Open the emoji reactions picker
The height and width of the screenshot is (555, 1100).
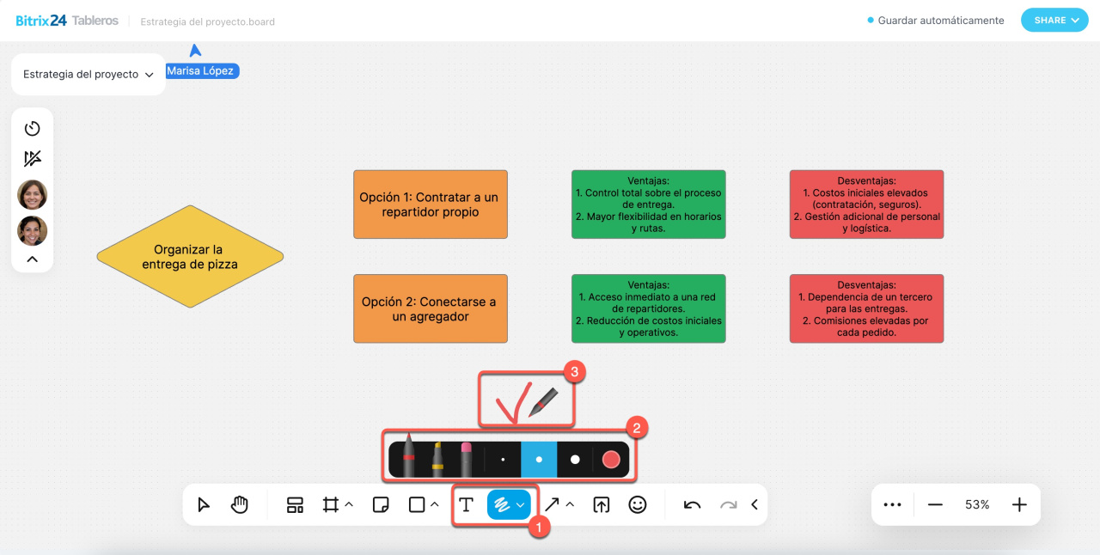[x=637, y=504]
